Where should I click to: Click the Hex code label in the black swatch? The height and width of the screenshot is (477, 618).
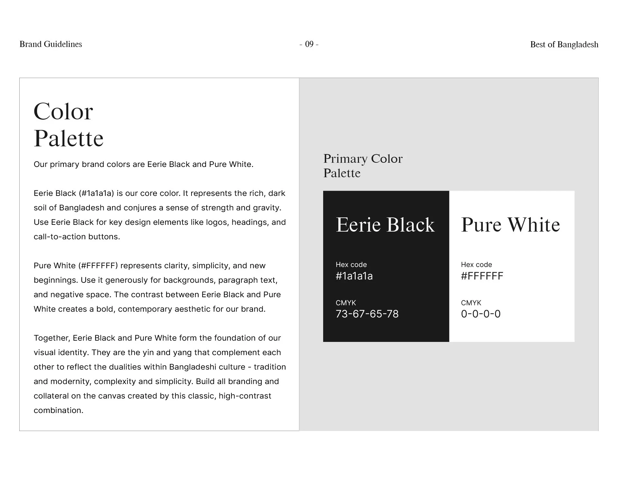[351, 265]
